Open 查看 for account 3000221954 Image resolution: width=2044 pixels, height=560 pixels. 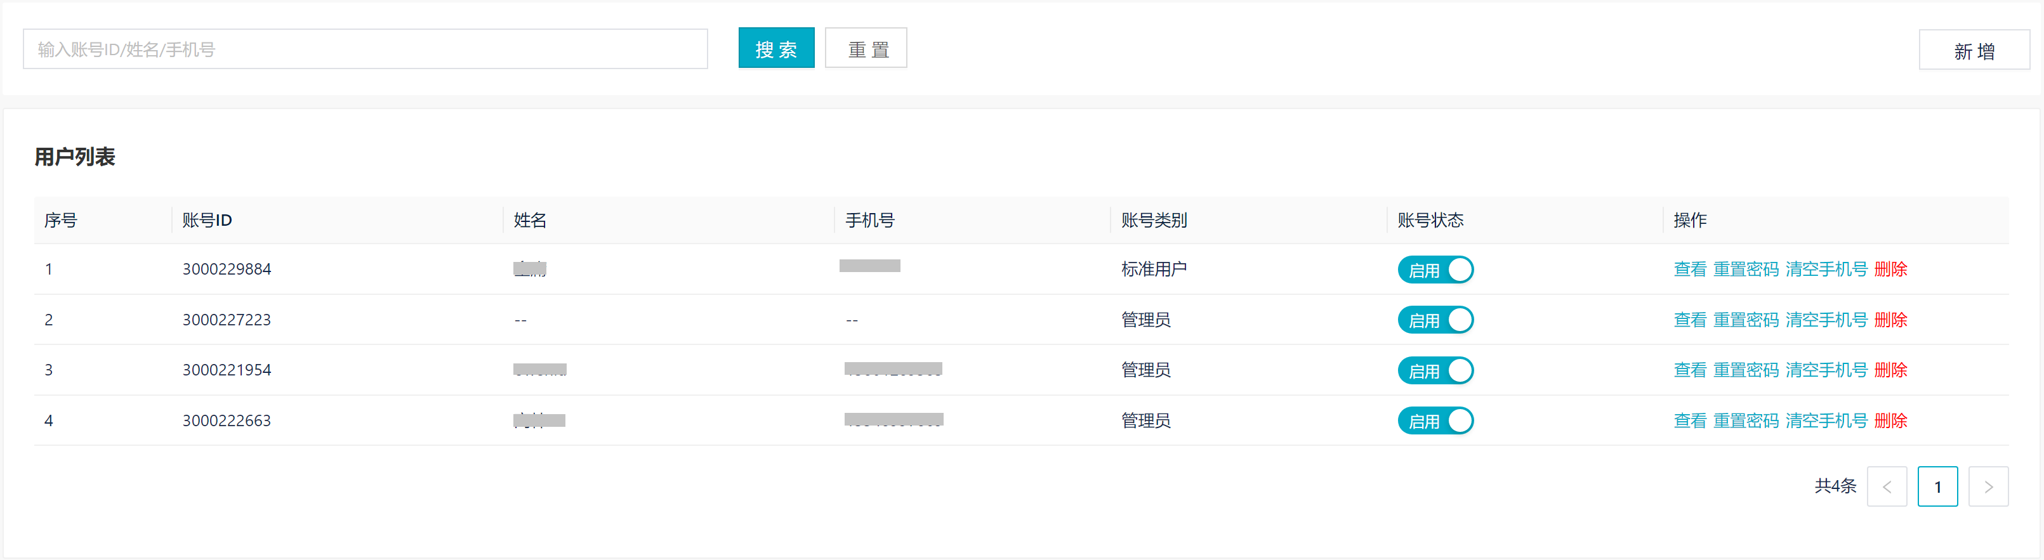click(x=1689, y=370)
